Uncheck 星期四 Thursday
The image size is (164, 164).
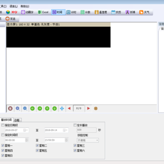3,151
